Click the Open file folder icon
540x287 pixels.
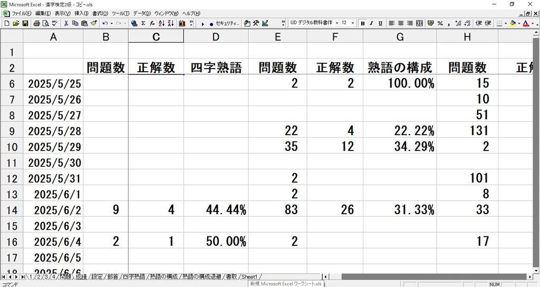(16, 23)
